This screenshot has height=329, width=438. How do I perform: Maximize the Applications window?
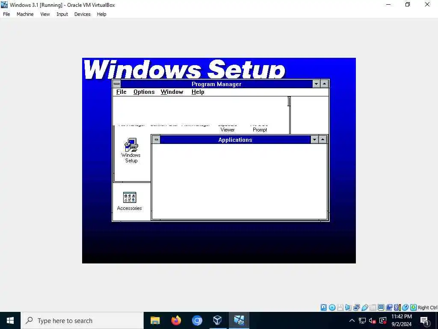click(x=323, y=139)
